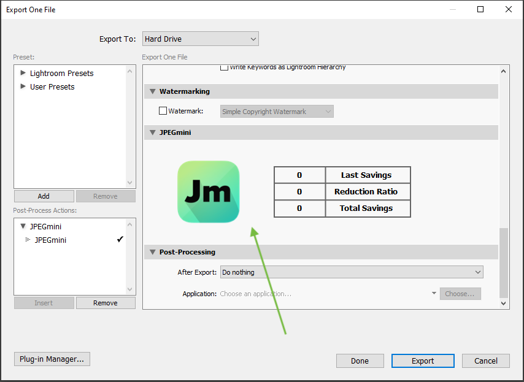The image size is (524, 382).
Task: Click the Total Savings table cell
Action: pos(368,208)
